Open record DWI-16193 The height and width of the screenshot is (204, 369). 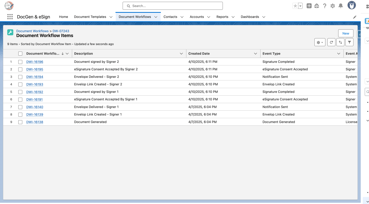(x=35, y=84)
